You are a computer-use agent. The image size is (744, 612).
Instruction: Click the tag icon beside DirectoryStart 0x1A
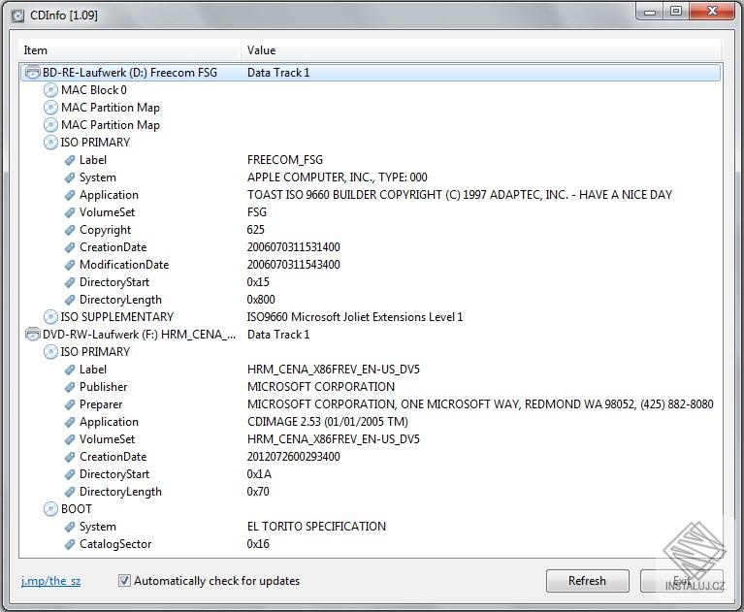(x=70, y=474)
